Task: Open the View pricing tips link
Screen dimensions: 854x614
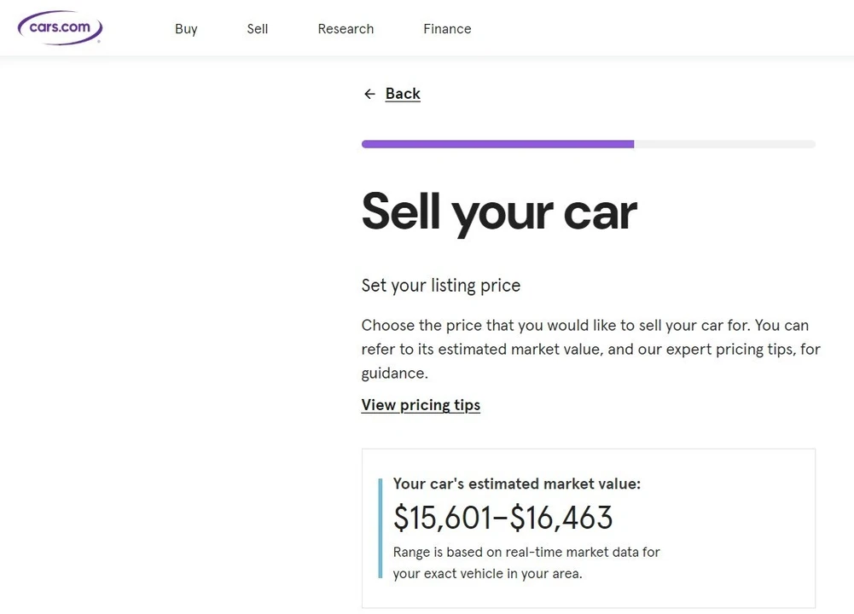Action: pyautogui.click(x=421, y=405)
